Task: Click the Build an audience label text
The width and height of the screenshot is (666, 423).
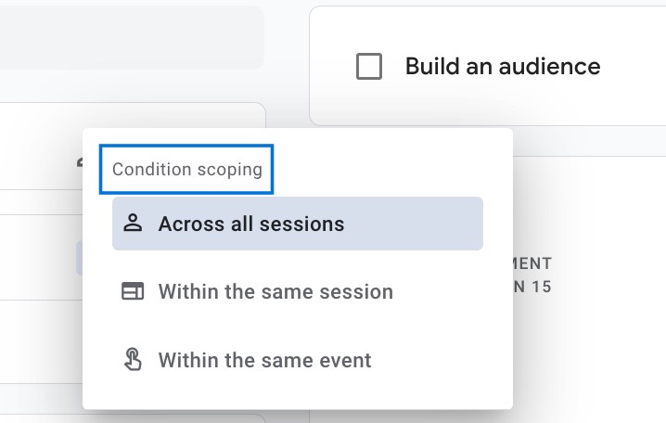Action: [503, 67]
